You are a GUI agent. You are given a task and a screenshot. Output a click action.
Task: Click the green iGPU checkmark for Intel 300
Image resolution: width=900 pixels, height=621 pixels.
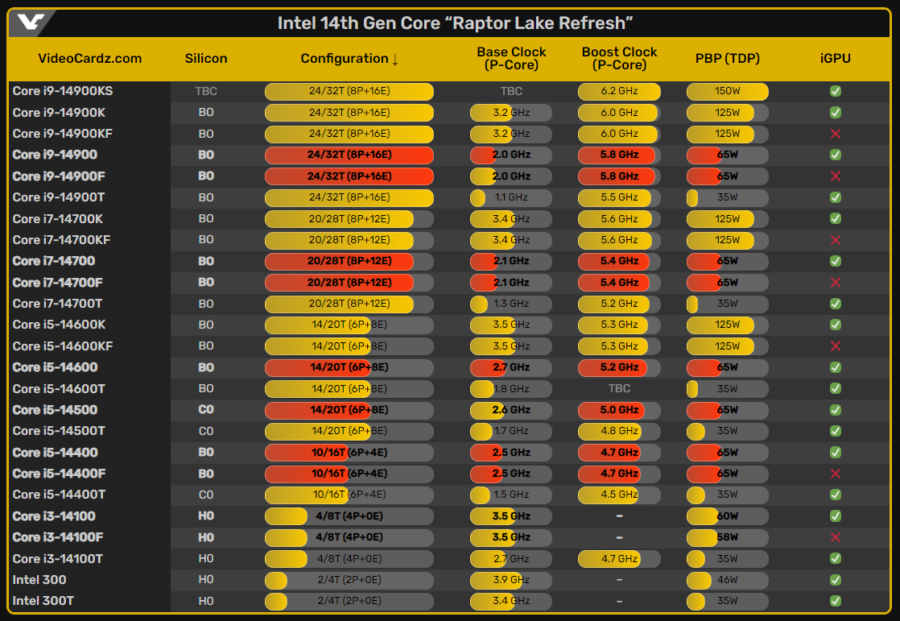[836, 580]
